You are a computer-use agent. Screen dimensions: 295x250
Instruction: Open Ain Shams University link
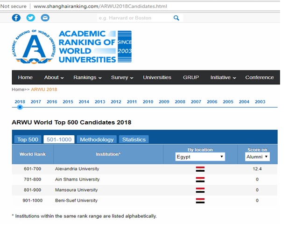(x=77, y=179)
